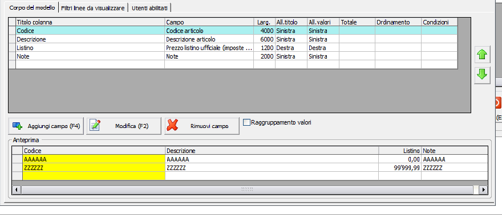This screenshot has width=502, height=215.
Task: Select the Listino row title cell
Action: 90,48
